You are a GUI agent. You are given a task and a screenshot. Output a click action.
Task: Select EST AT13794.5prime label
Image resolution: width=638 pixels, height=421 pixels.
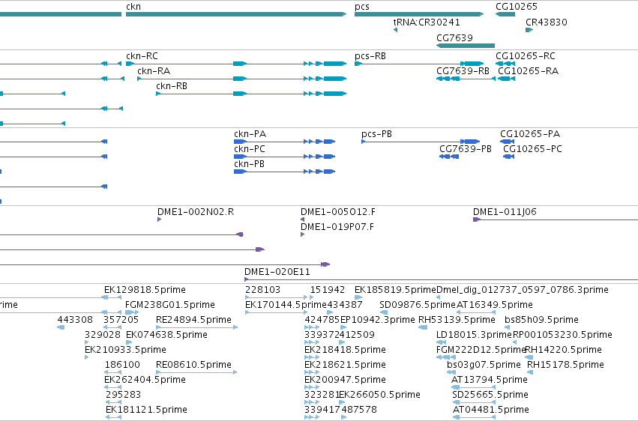[490, 381]
